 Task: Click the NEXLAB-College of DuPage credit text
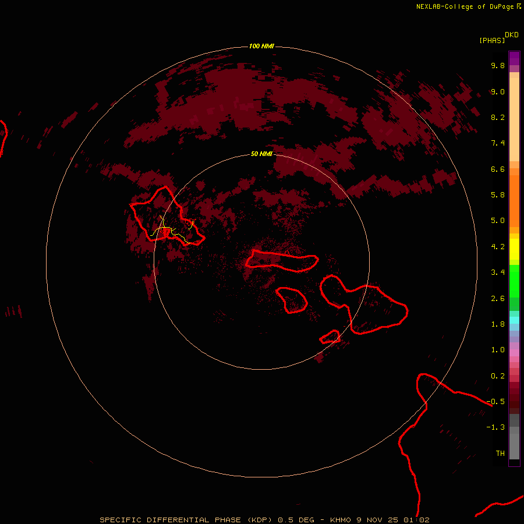465,6
